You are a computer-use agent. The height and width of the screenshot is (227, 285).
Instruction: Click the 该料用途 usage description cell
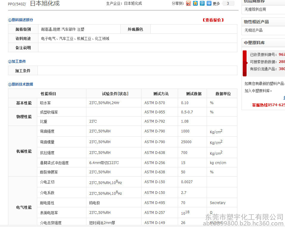138,38
